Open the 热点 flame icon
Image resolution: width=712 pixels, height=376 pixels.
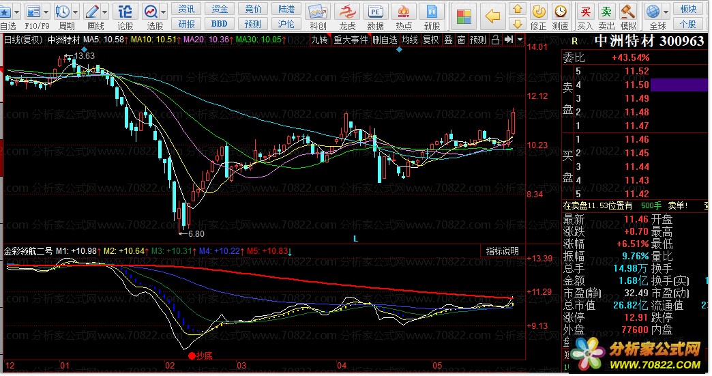click(x=404, y=12)
